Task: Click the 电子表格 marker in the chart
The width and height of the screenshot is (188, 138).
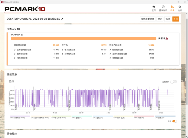Action: (x=125, y=107)
